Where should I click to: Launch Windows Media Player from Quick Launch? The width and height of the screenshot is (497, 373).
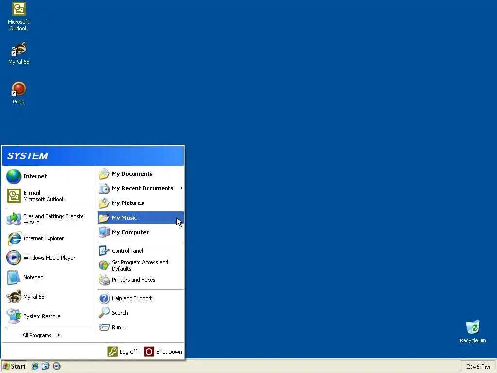(56, 366)
